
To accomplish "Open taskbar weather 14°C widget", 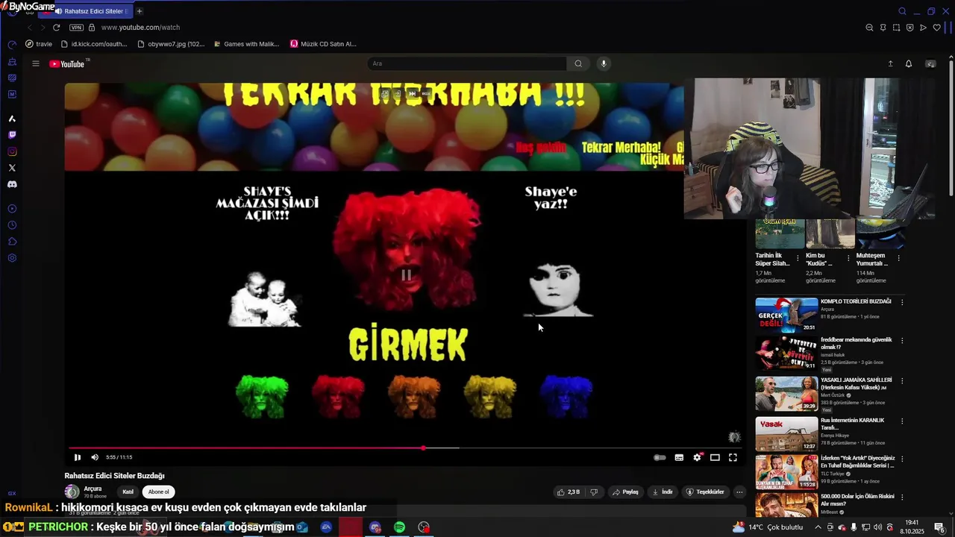I will pyautogui.click(x=767, y=527).
